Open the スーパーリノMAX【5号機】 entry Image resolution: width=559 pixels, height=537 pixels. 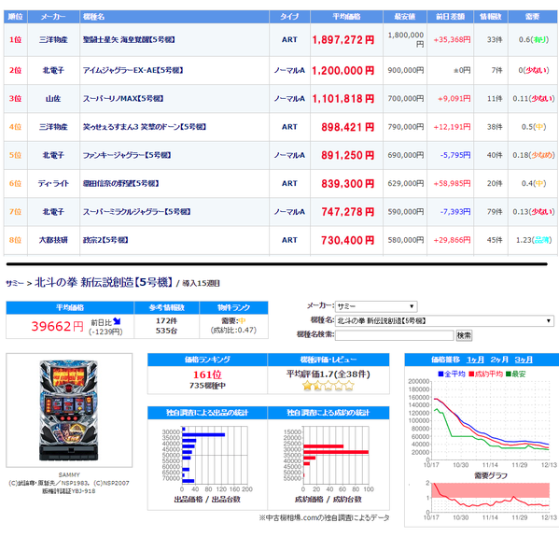[x=123, y=98]
